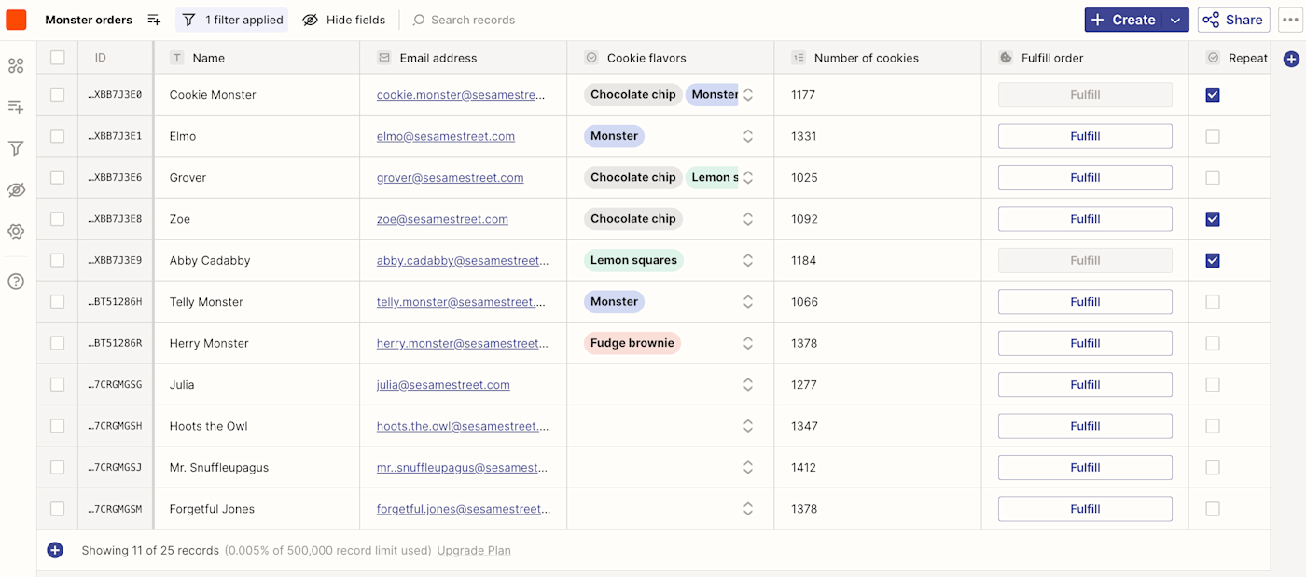Expand Cookie flavors dropdown for Elmo
Viewport: 1306px width, 577px height.
(747, 136)
